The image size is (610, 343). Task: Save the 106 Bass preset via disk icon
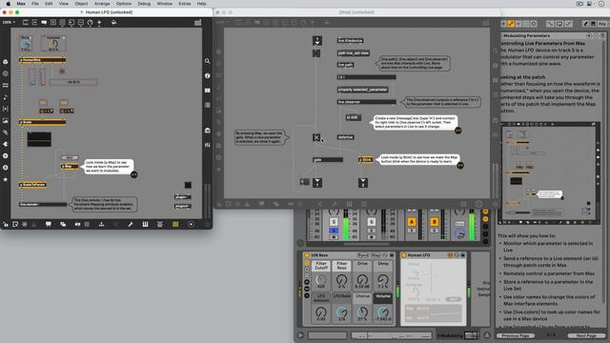pyautogui.click(x=392, y=255)
